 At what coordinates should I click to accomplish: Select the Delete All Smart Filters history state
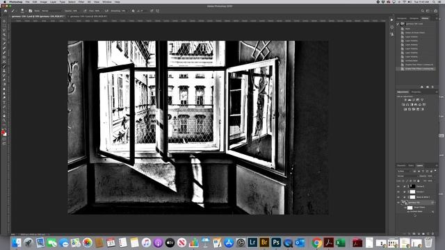pos(415,33)
